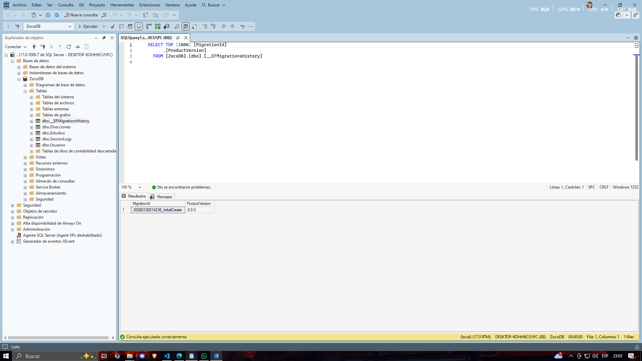The height and width of the screenshot is (361, 642).
Task: Open the Proyecto menu
Action: (x=97, y=5)
